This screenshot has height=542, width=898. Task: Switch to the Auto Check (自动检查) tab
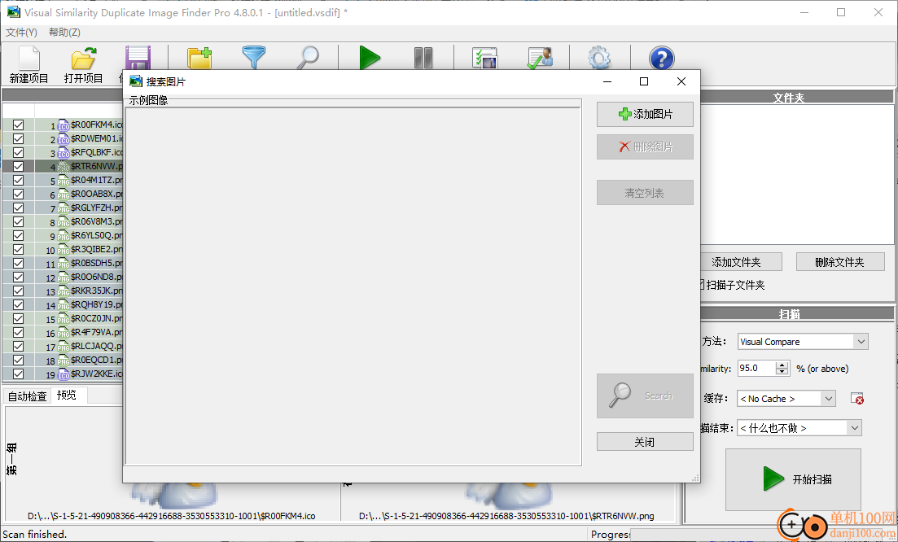pyautogui.click(x=27, y=396)
